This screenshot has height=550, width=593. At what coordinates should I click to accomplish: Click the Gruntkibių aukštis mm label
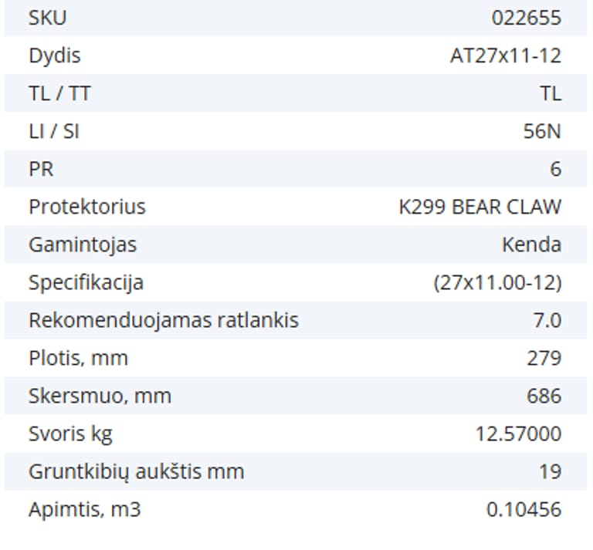(x=136, y=471)
